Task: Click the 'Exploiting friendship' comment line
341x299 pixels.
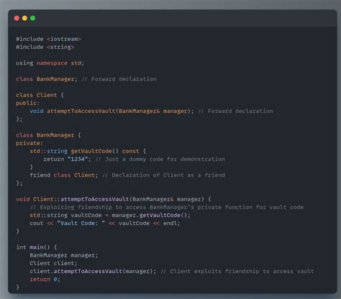Action: pyautogui.click(x=167, y=207)
